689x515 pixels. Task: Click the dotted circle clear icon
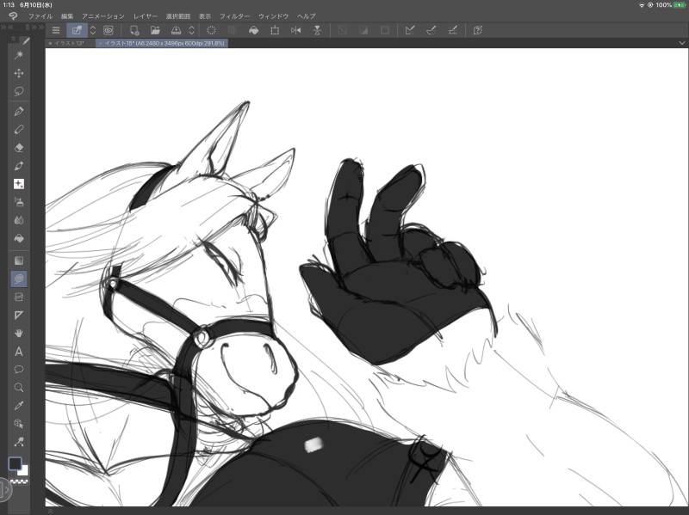coord(211,30)
